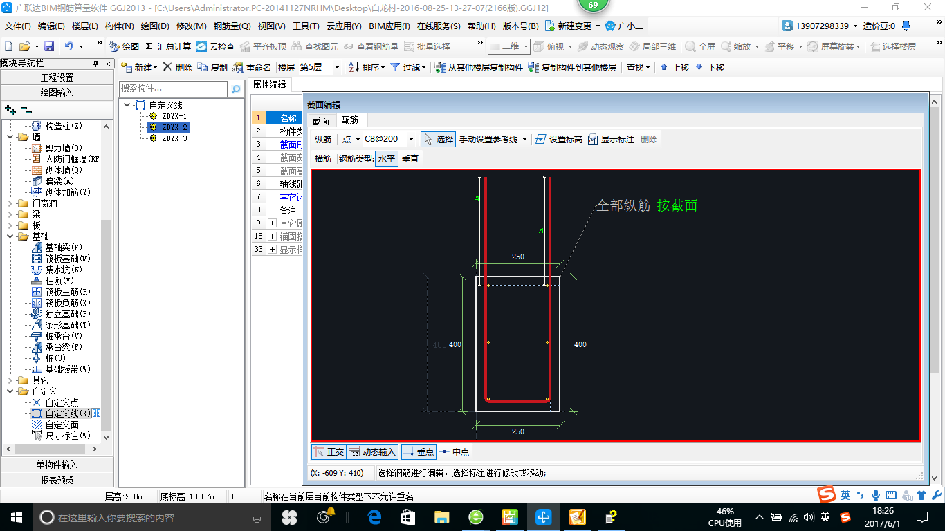
Task: Click 复制构件到其他楼层 button
Action: [x=571, y=67]
